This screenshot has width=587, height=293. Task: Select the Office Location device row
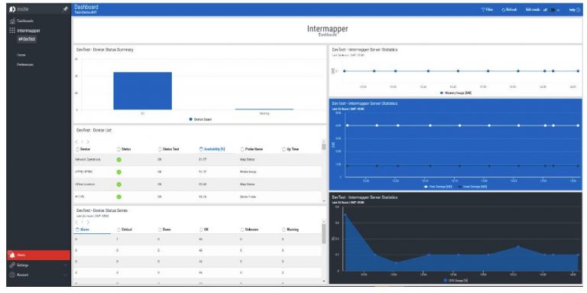(x=197, y=184)
